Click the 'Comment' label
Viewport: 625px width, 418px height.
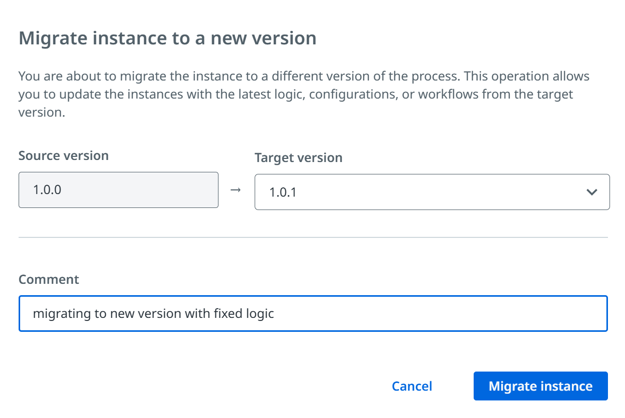pos(49,279)
